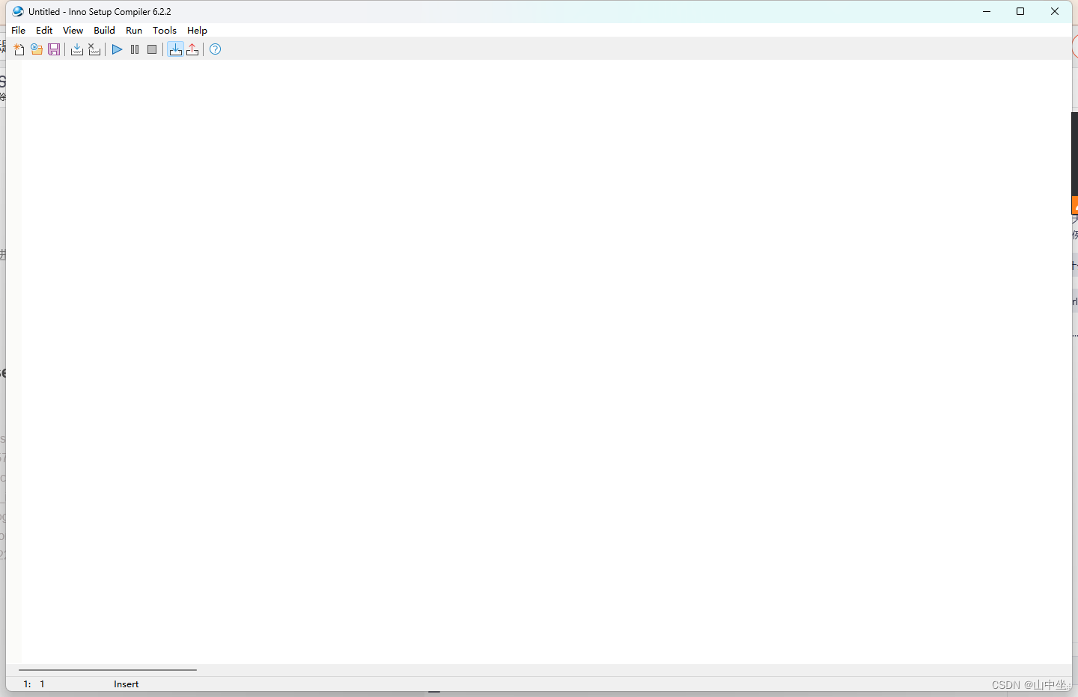
Task: Create a new script with the New icon
Action: 19,49
